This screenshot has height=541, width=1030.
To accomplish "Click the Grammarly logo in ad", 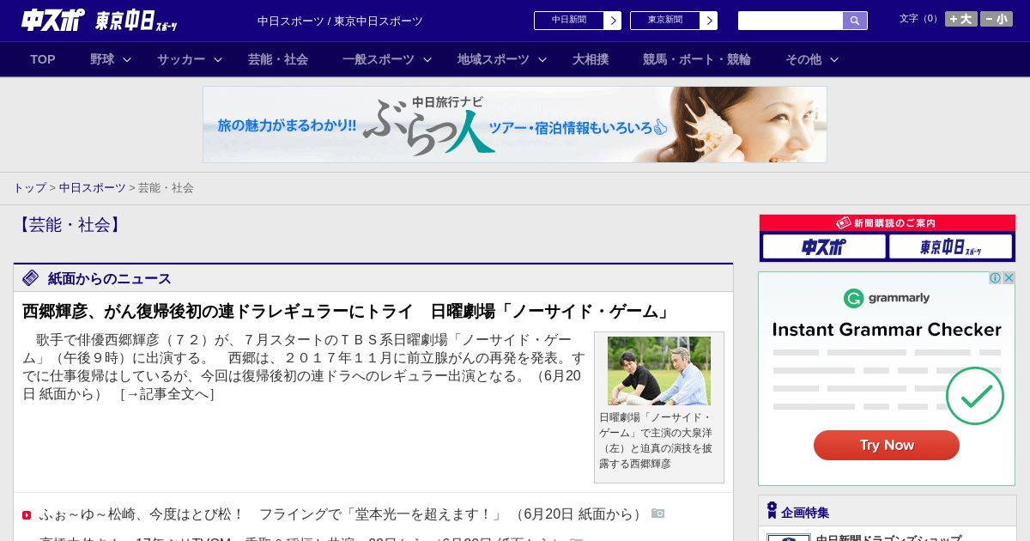I will (887, 298).
